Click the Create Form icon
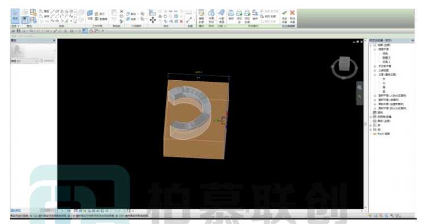 [x=211, y=13]
